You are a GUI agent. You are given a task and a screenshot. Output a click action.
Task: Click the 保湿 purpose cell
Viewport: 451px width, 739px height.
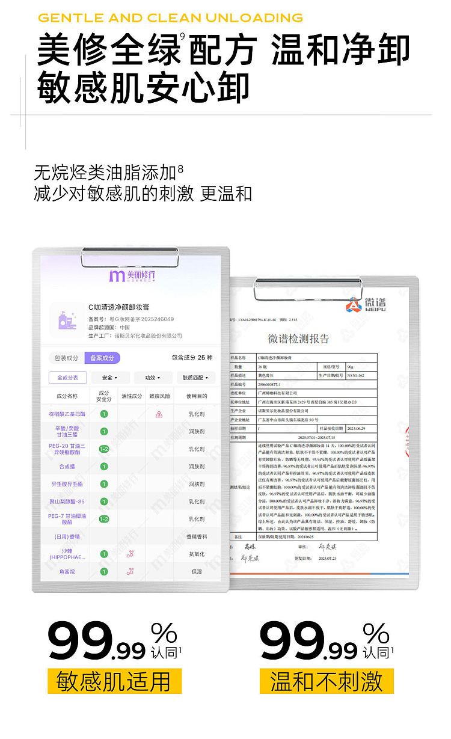(x=197, y=571)
